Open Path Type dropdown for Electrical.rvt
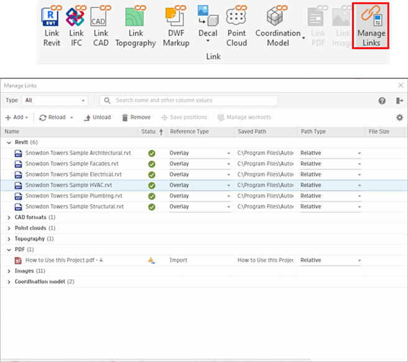The image size is (408, 362). tap(331, 175)
